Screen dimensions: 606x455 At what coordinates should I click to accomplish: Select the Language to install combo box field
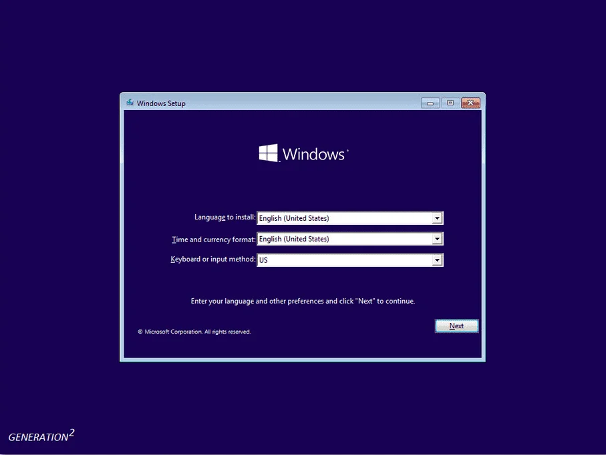click(349, 218)
